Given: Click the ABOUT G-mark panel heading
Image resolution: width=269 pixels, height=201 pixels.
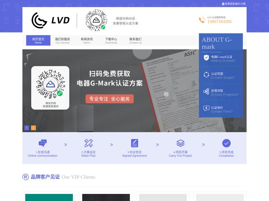Looking at the screenshot, I should pos(217,43).
